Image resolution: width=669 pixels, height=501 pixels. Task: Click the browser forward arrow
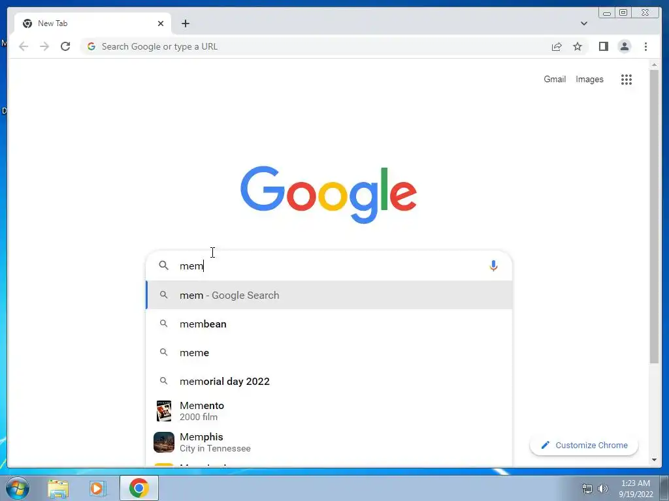coord(44,46)
